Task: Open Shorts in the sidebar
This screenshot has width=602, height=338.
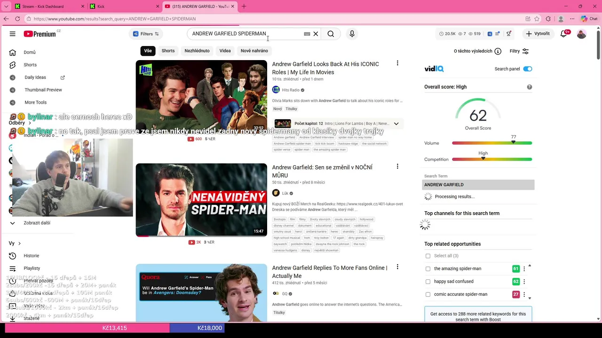Action: [x=30, y=65]
